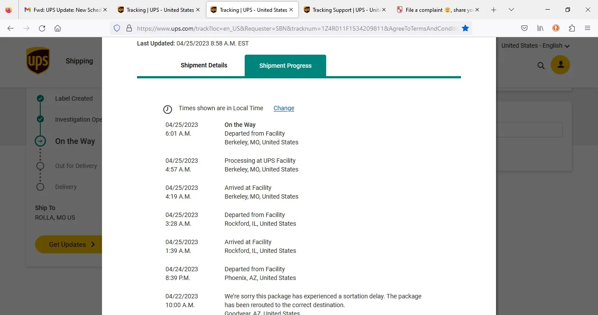Screen dimensions: 598x315
Task: Reload the page with refresh icon
Action: 42,28
